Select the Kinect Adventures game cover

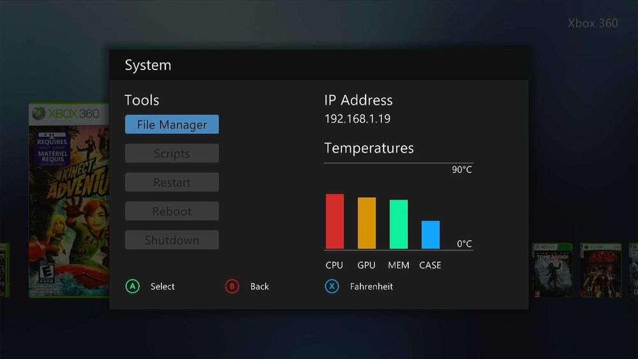click(69, 200)
